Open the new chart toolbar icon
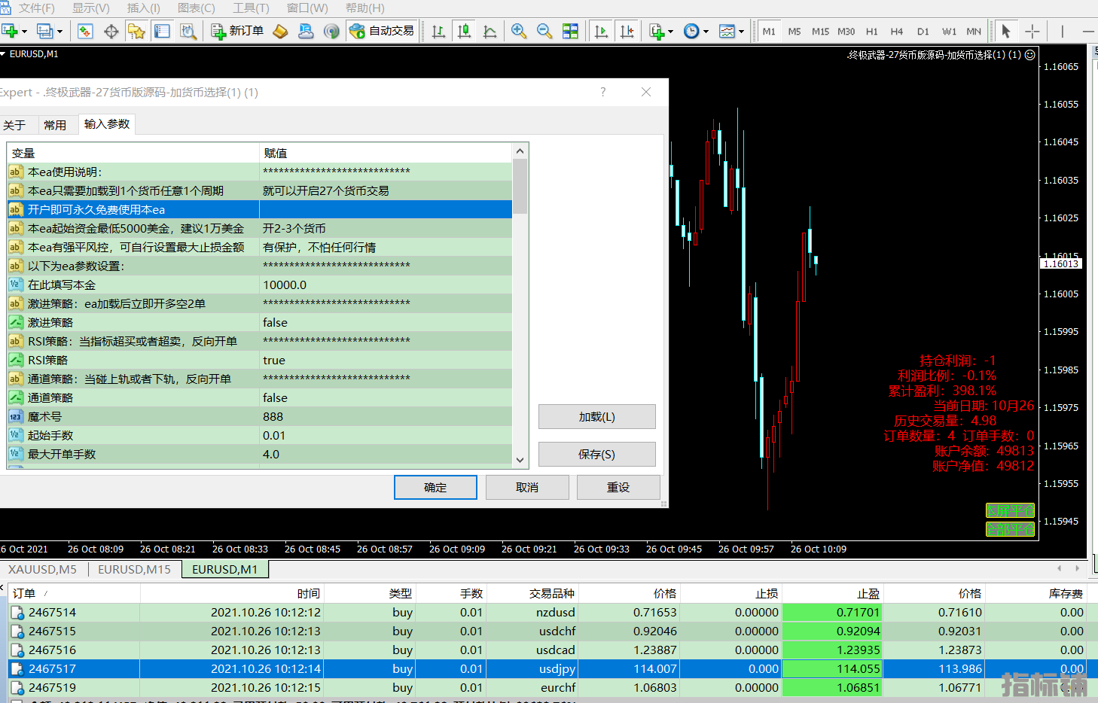Image resolution: width=1098 pixels, height=703 pixels. tap(10, 31)
